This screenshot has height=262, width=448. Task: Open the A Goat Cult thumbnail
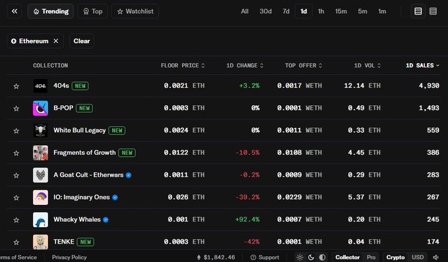point(41,175)
